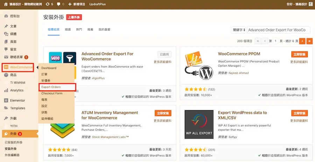The height and width of the screenshot is (162, 315).
Task: Go to first page with double-left arrow
Action: (x=258, y=41)
